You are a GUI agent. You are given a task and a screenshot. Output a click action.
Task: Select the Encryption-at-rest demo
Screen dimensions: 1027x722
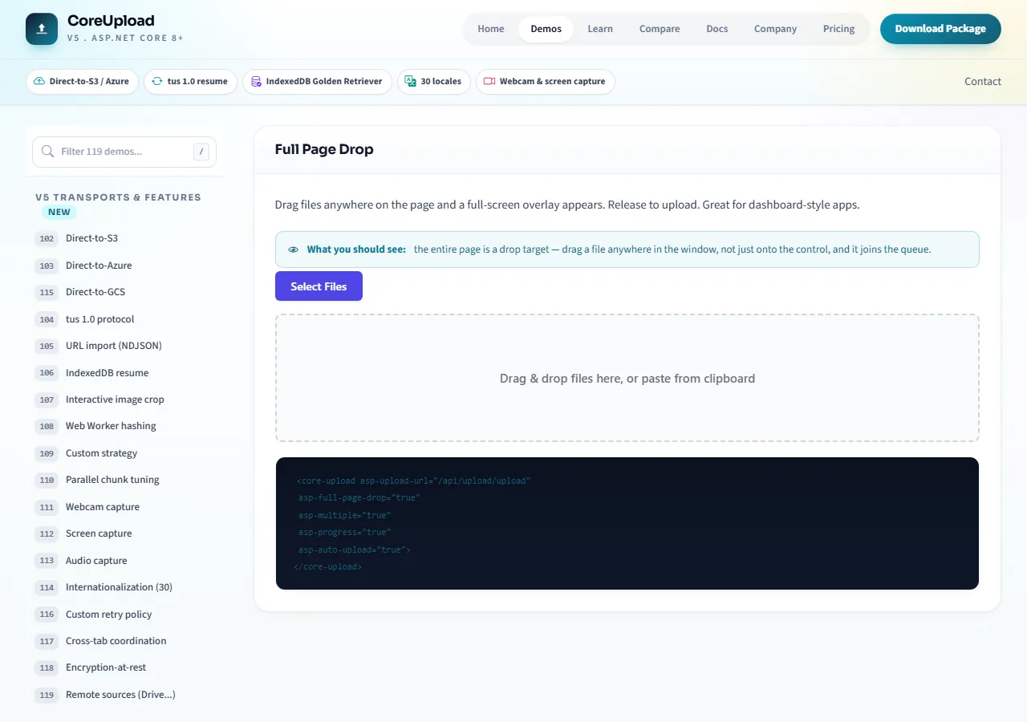coord(124,667)
